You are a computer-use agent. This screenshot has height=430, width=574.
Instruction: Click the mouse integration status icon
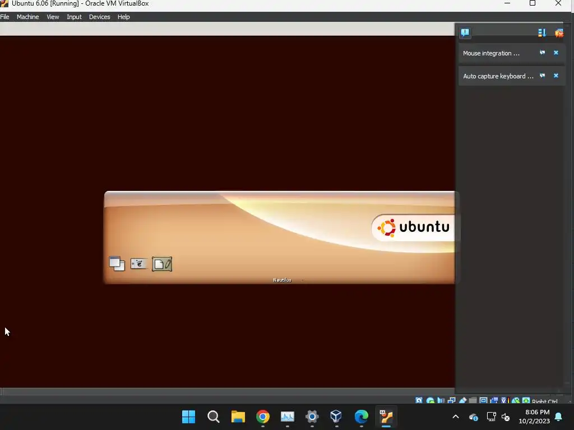(x=516, y=401)
